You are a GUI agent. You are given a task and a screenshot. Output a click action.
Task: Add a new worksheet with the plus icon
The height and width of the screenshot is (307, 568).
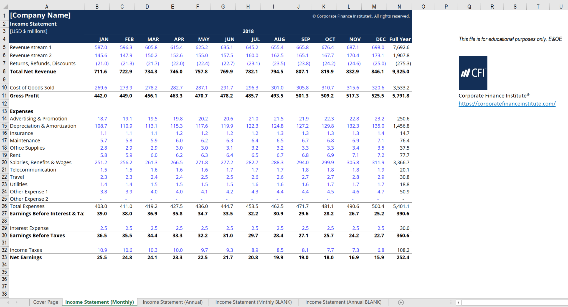400,302
